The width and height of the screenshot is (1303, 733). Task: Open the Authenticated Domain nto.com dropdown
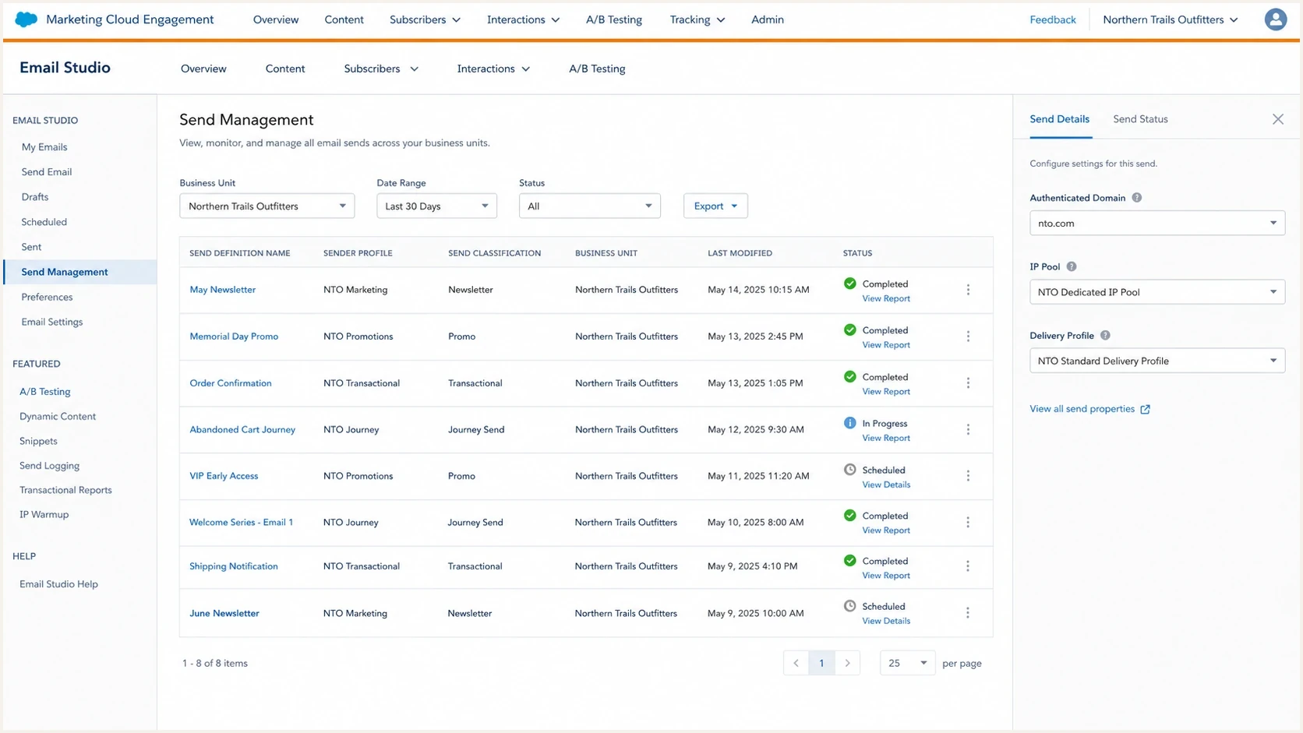(1156, 224)
